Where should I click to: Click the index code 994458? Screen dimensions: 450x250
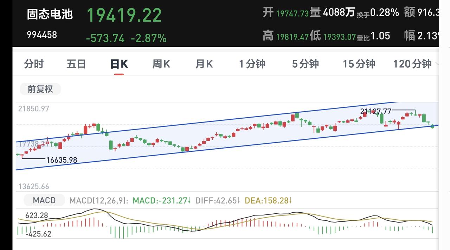coord(42,35)
